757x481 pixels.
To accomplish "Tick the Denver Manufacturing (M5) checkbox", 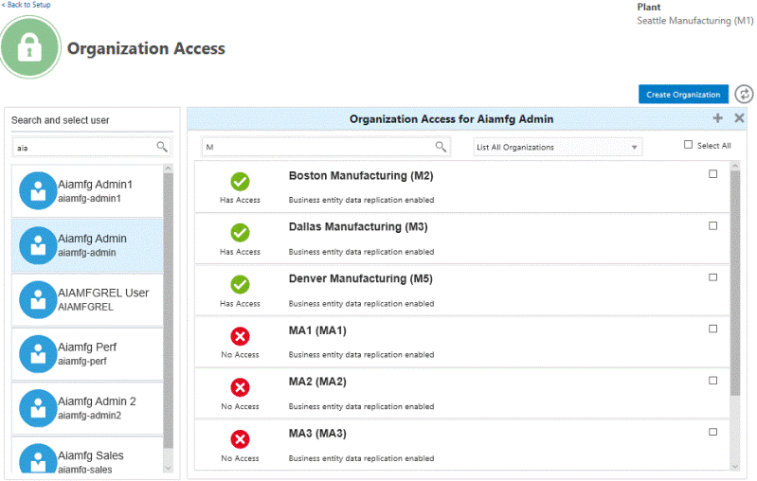I will click(712, 276).
